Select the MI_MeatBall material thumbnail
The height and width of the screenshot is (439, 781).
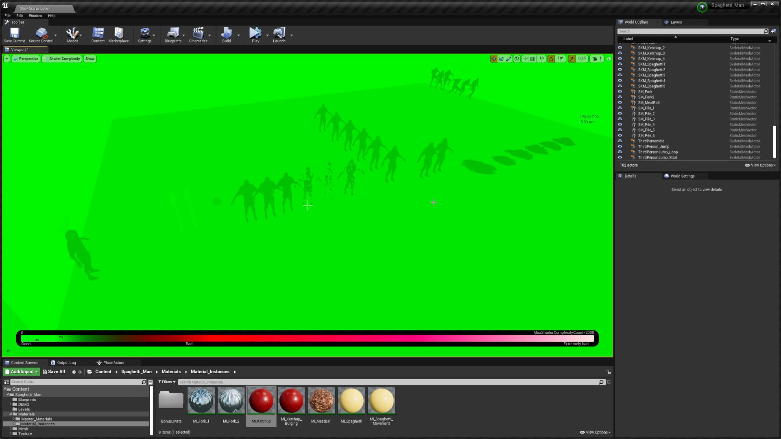(321, 401)
